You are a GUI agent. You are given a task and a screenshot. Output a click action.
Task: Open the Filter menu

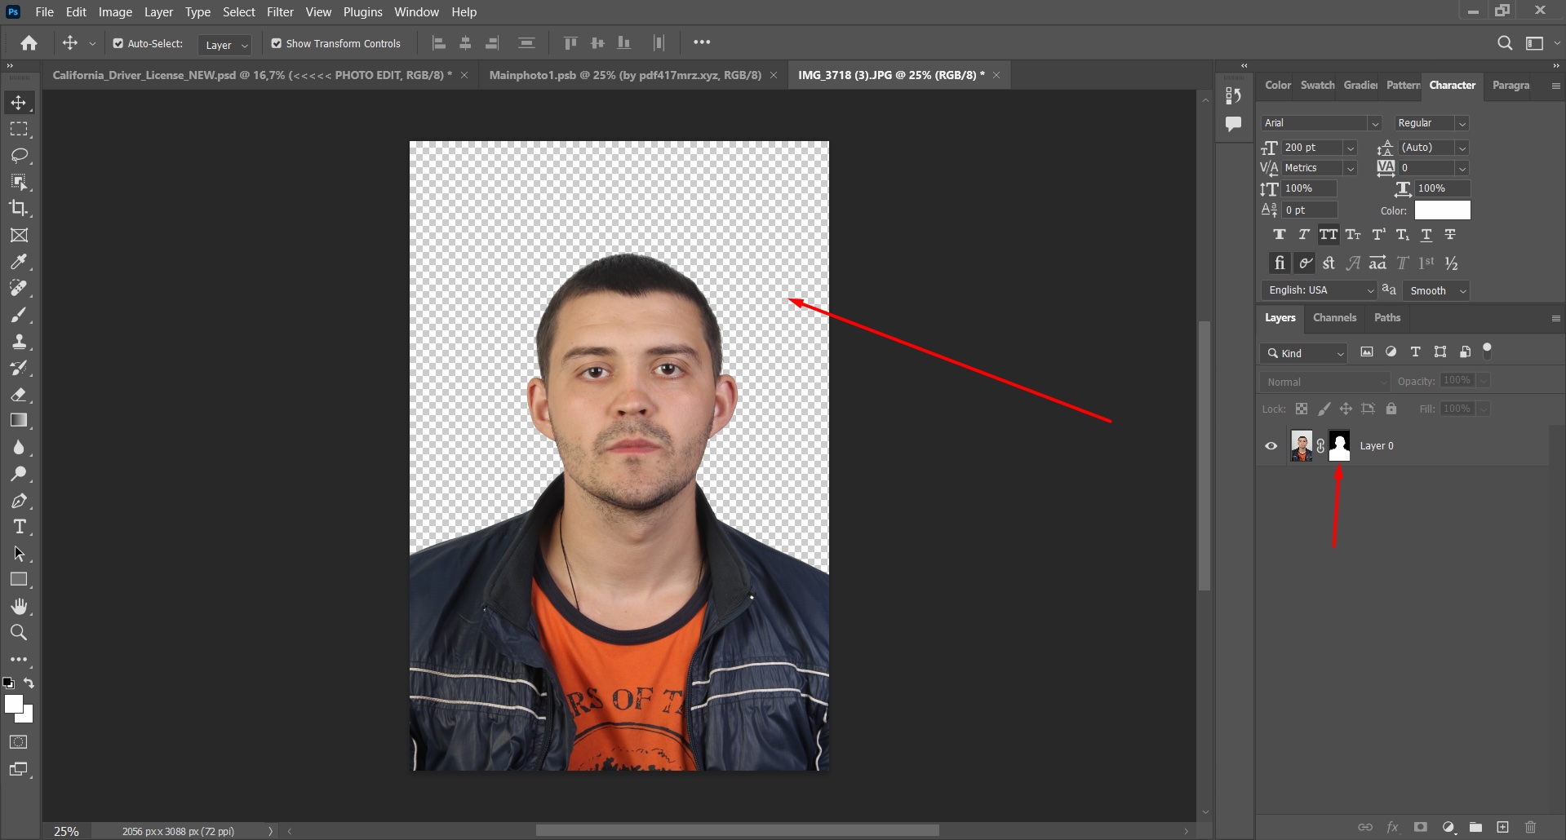(280, 11)
